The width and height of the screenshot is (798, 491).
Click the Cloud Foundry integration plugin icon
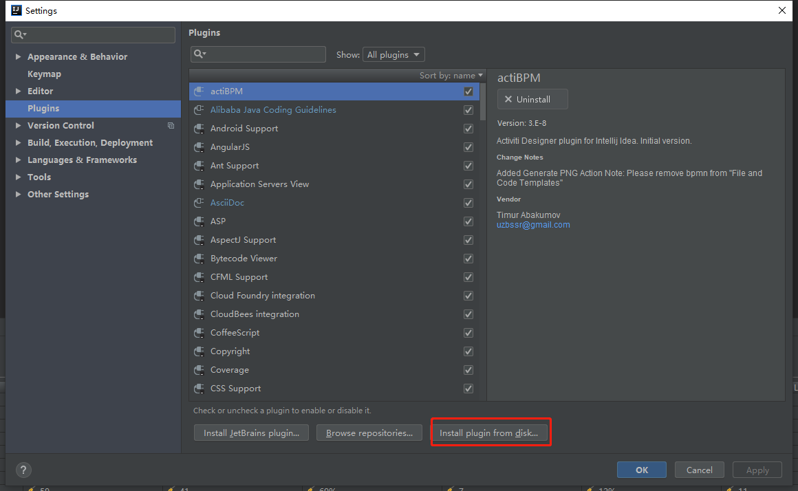point(199,296)
